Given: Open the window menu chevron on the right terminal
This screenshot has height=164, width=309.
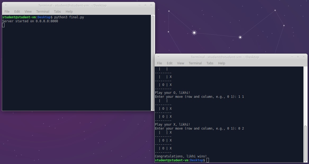Looking at the screenshot, I should click(158, 57).
